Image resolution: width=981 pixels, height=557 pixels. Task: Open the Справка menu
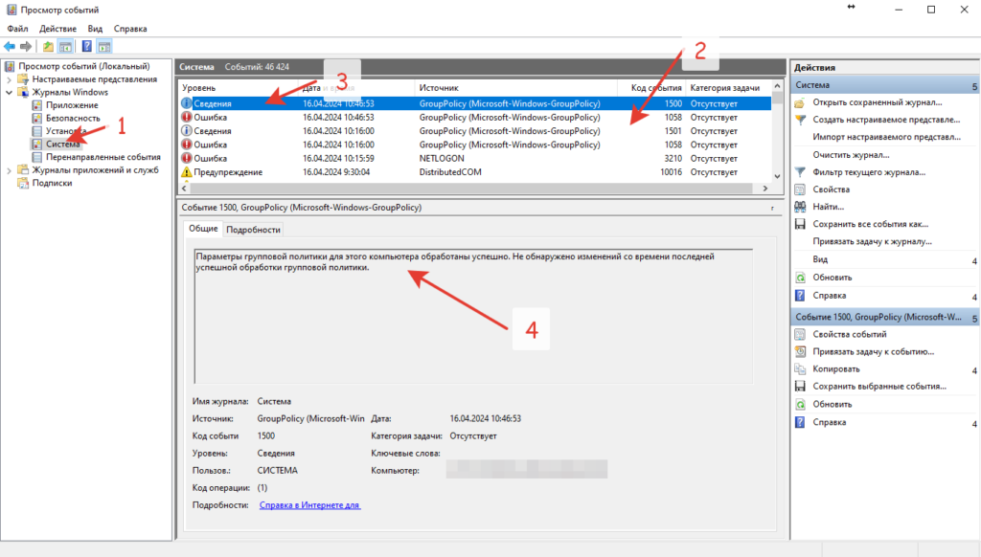130,29
